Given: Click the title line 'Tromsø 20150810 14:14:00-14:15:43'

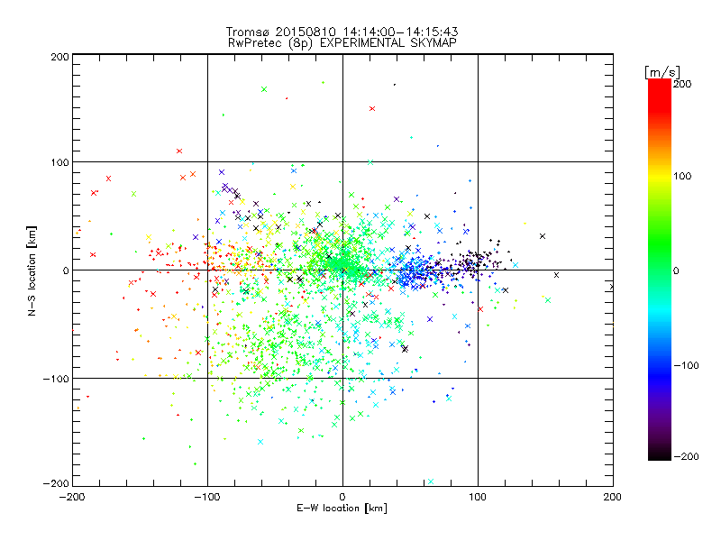Looking at the screenshot, I should pos(342,32).
